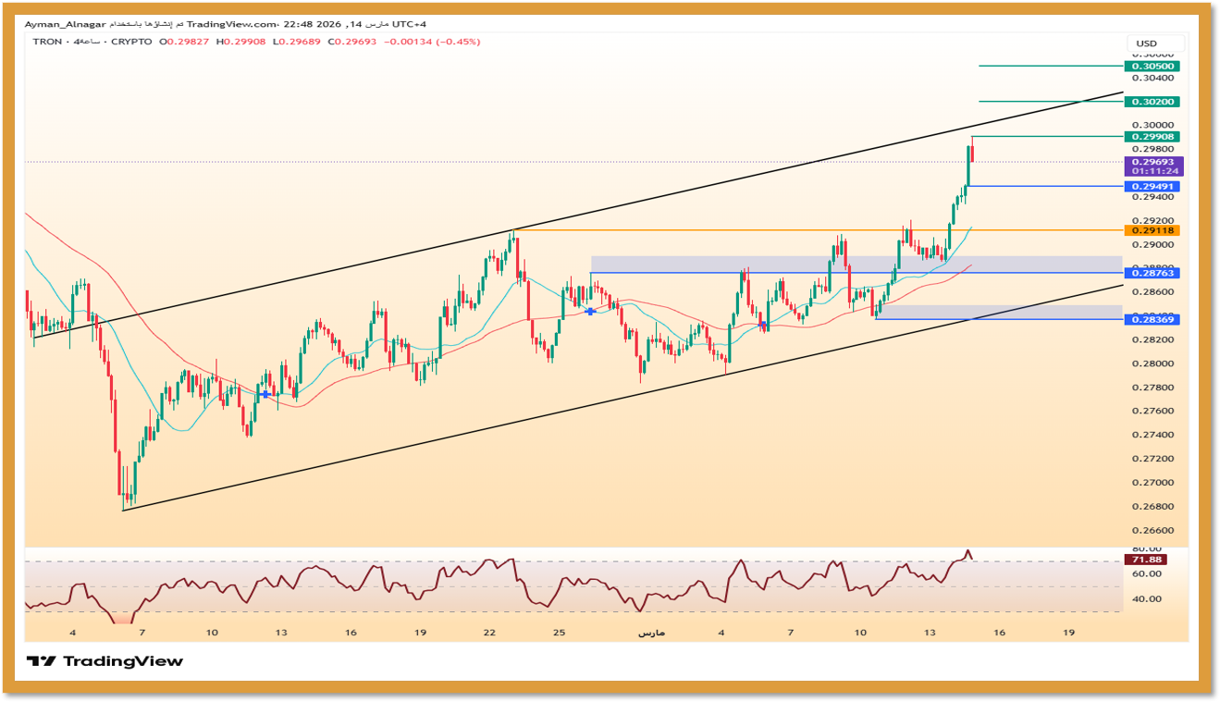Click the 22 date label on time axis
This screenshot has width=1220, height=702.
pos(489,633)
